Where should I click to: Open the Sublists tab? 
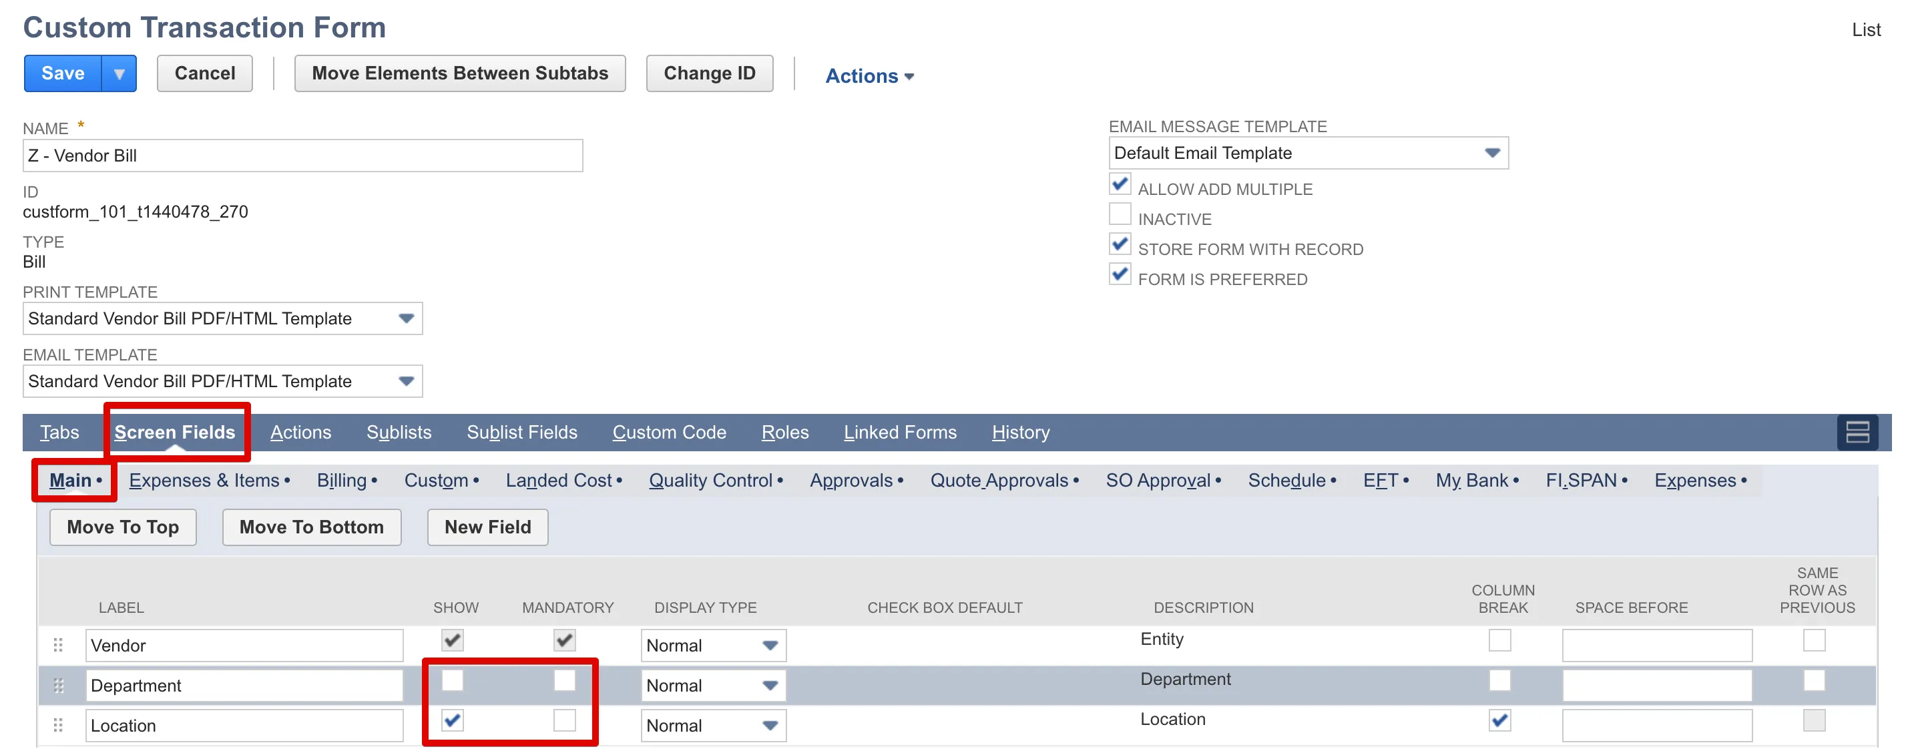pyautogui.click(x=399, y=432)
